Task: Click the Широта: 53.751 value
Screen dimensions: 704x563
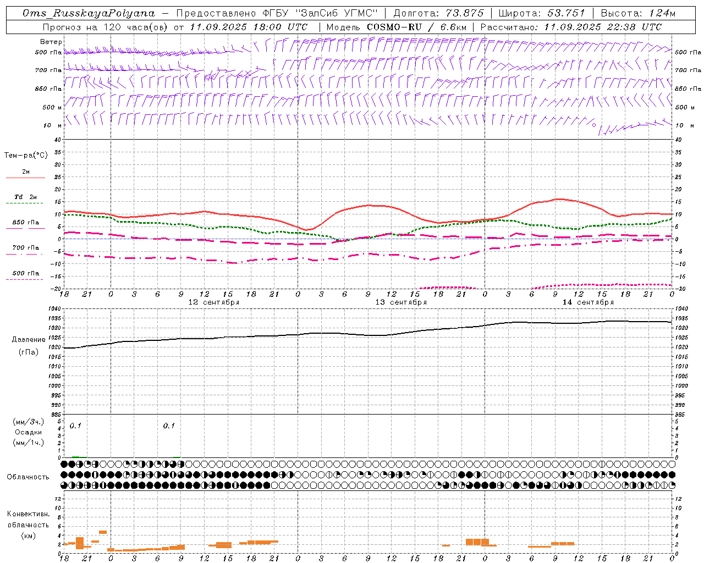Action: click(x=542, y=13)
